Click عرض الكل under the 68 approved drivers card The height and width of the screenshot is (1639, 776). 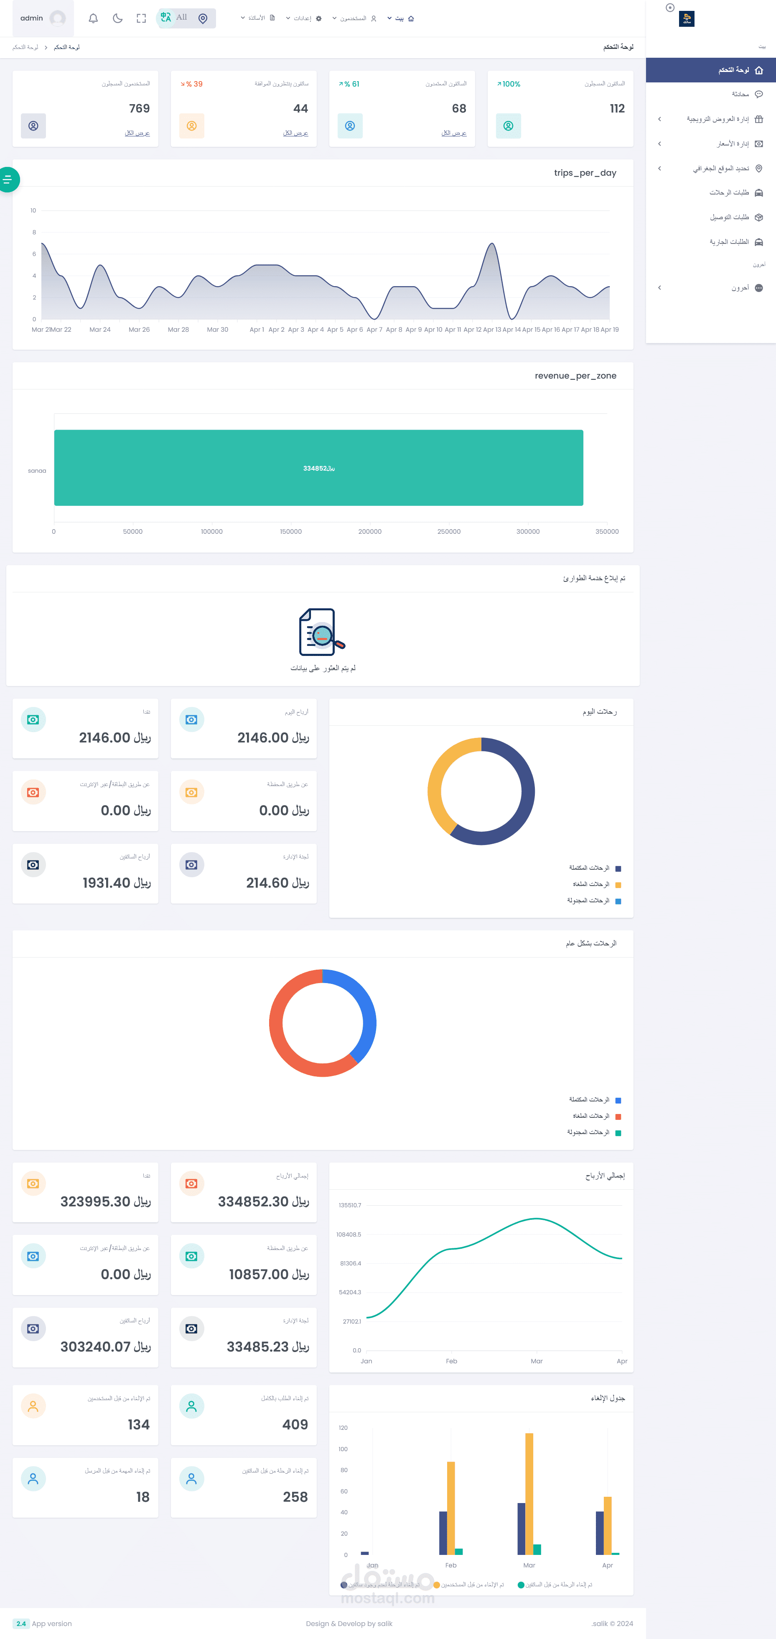pos(454,133)
